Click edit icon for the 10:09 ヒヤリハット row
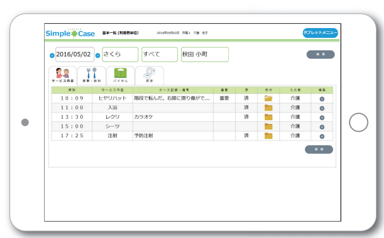This screenshot has width=384, height=238. [x=322, y=99]
